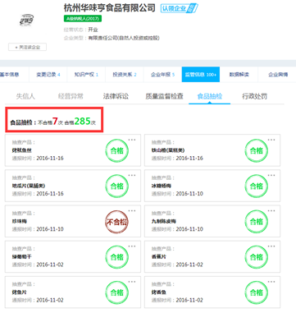
Task: Click the product name 烤鱿鱼丝
Action: click(x=22, y=150)
